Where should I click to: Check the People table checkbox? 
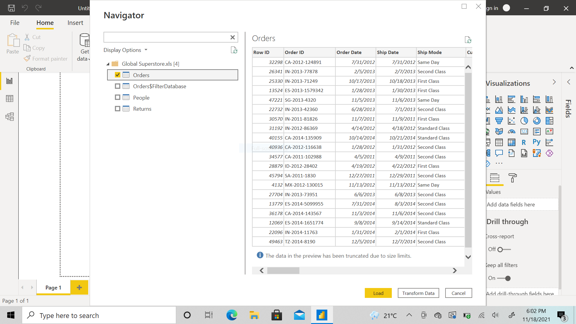pos(118,97)
